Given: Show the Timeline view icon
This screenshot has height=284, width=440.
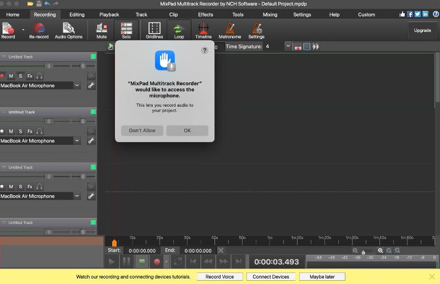Looking at the screenshot, I should 203,29.
